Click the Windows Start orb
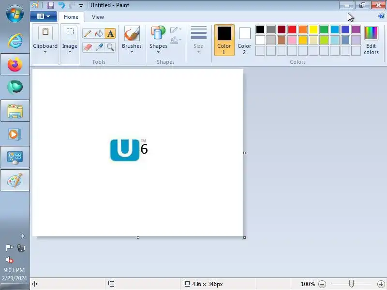Image resolution: width=387 pixels, height=290 pixels. 15,14
